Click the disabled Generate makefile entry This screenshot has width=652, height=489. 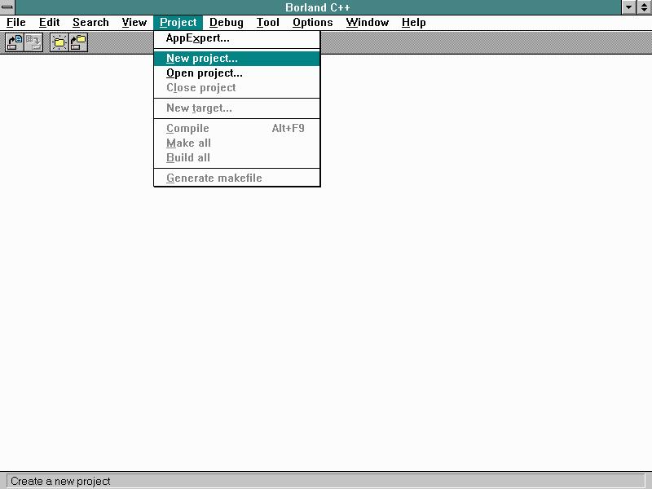point(237,178)
